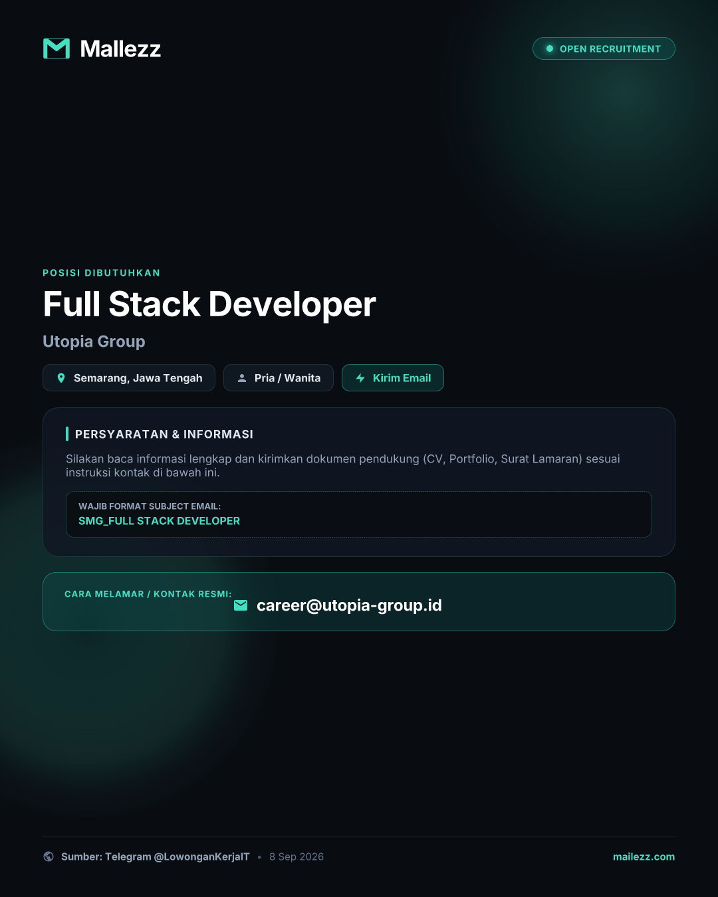Click the SMG_FULL STACK DEVELOPER subject text
The image size is (718, 897).
pos(160,521)
